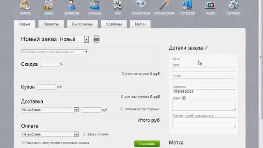Open the Статистика chart icon
Screen dimensions: 263x148
pyautogui.click(x=187, y=5)
